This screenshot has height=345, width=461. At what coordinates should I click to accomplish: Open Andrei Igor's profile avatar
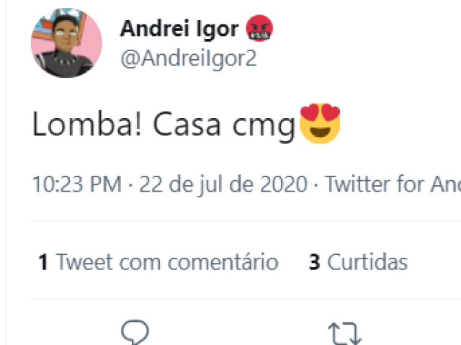click(66, 43)
